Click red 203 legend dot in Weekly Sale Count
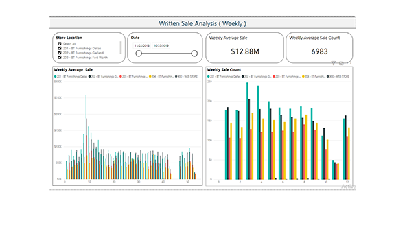 (274, 76)
